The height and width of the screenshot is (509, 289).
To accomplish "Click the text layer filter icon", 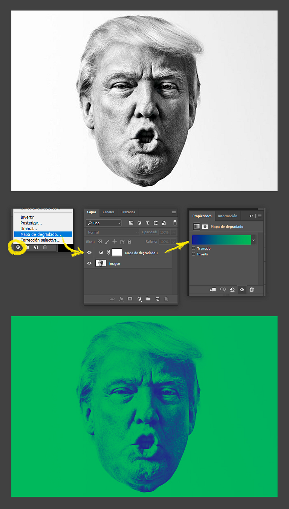I will tap(147, 223).
